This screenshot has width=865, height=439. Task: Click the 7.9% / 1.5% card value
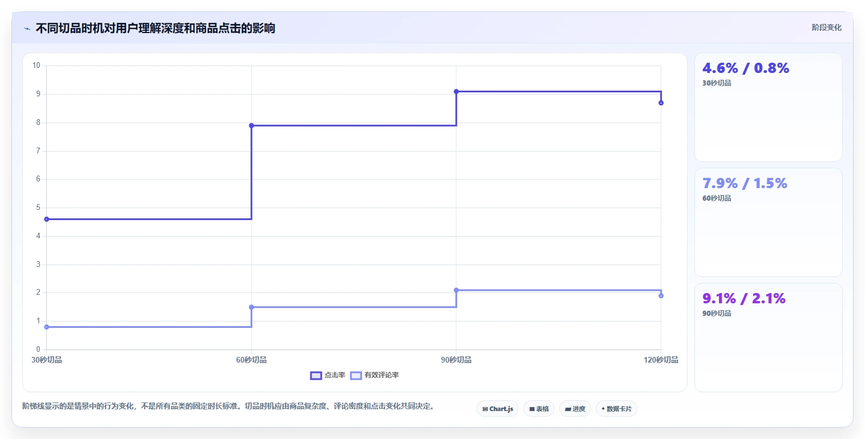[745, 183]
